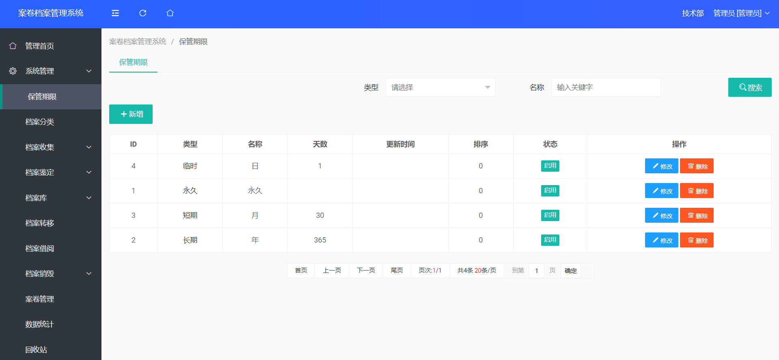Click the home icon in the top header
This screenshot has width=779, height=360.
click(x=170, y=13)
